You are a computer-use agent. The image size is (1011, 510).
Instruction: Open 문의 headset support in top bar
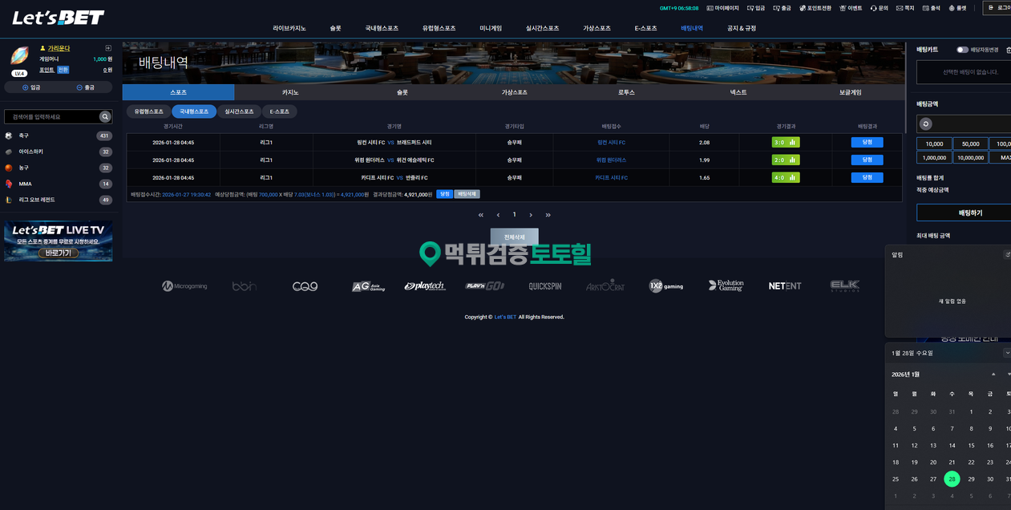(879, 8)
